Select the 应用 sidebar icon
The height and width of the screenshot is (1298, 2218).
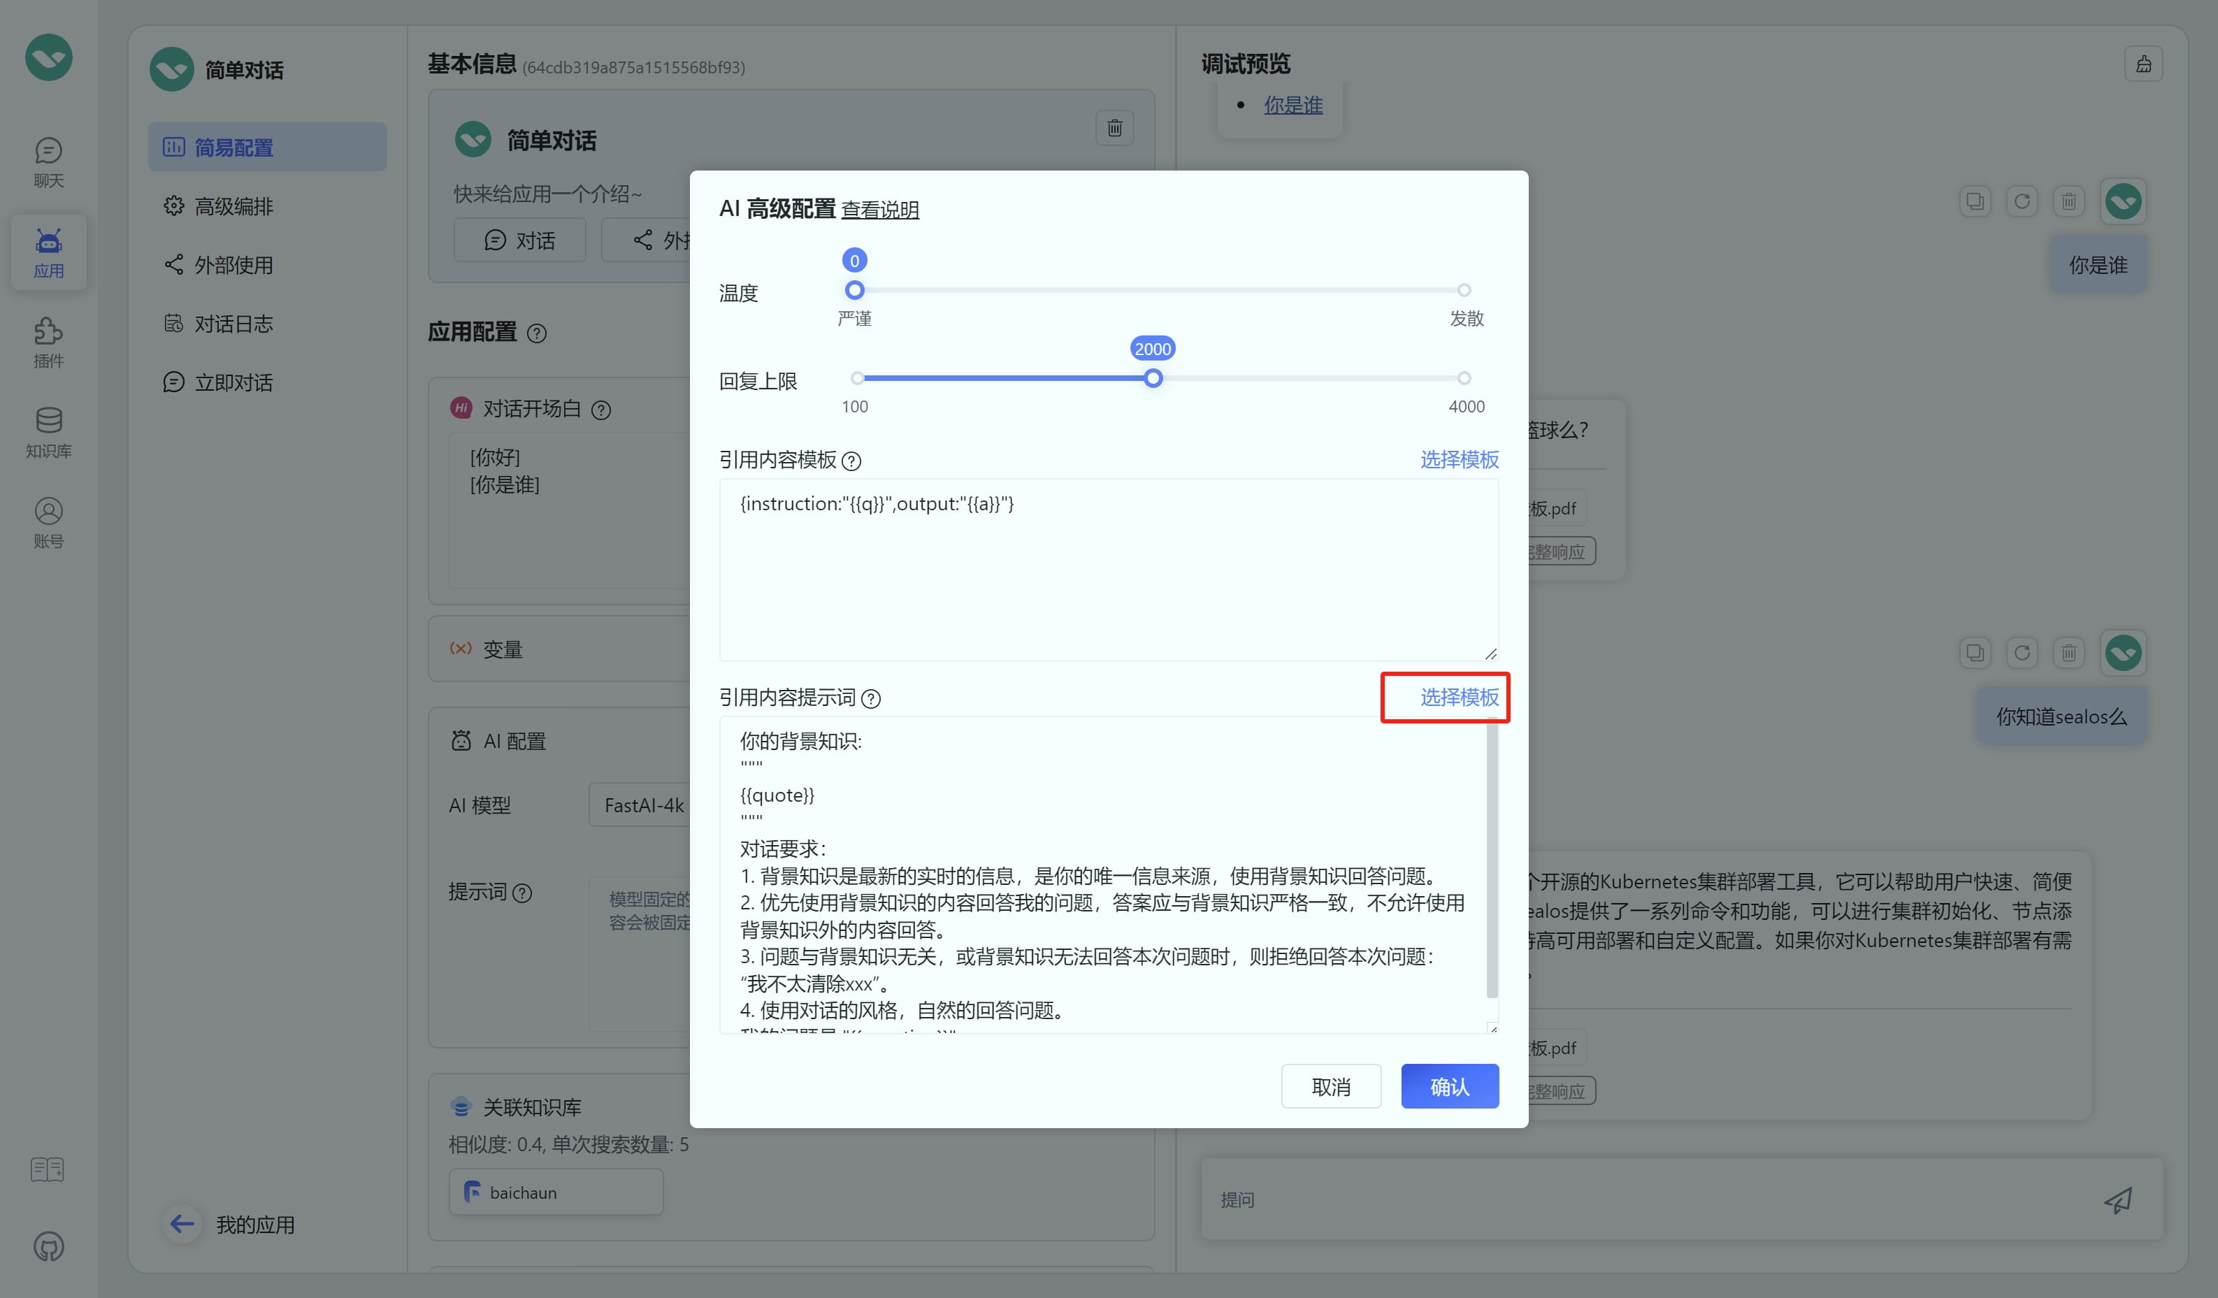(48, 252)
